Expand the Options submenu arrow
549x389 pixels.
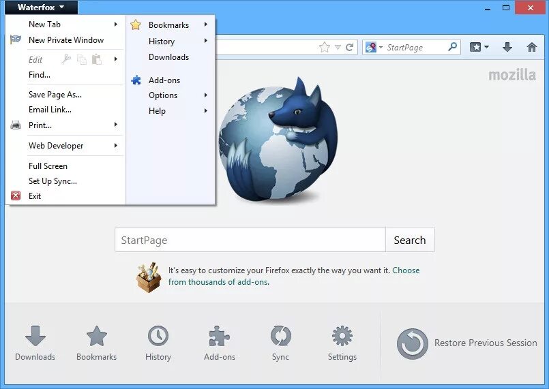click(206, 95)
